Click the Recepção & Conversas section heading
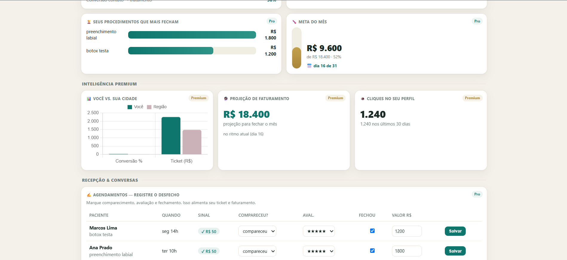567x260 pixels. click(110, 180)
